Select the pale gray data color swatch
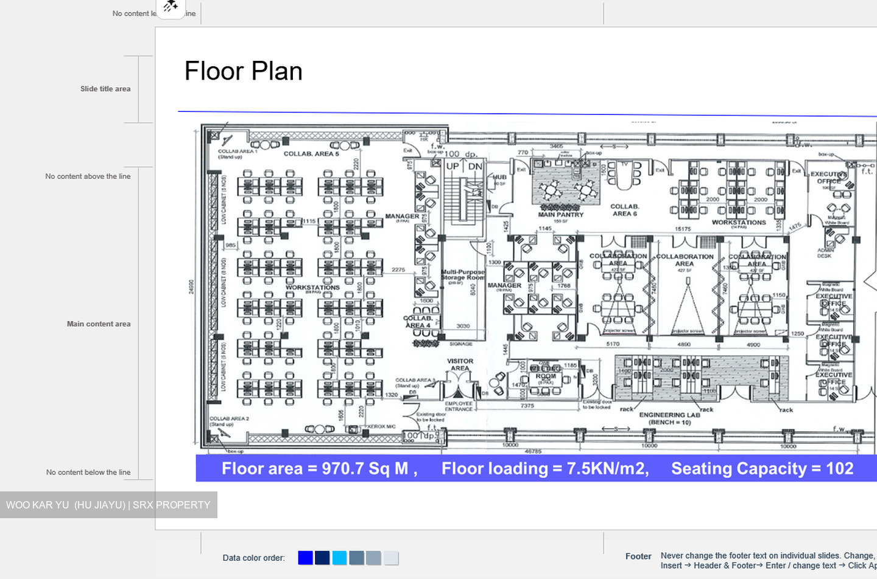Viewport: 877px width, 579px height. 391,558
